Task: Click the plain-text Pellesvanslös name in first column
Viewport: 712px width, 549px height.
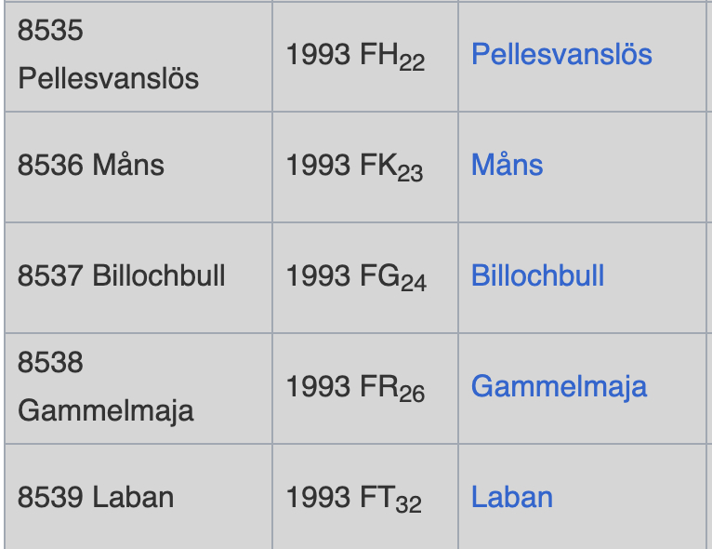Action: pos(108,78)
